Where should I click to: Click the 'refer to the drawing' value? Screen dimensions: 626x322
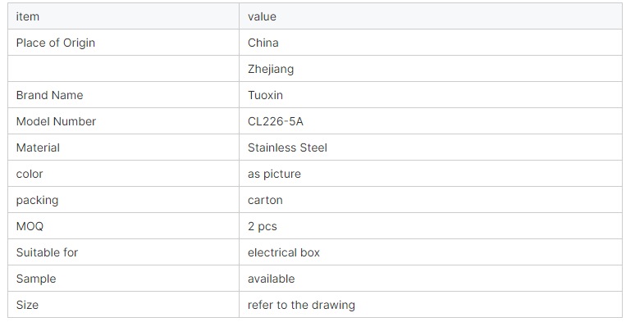[x=301, y=306]
